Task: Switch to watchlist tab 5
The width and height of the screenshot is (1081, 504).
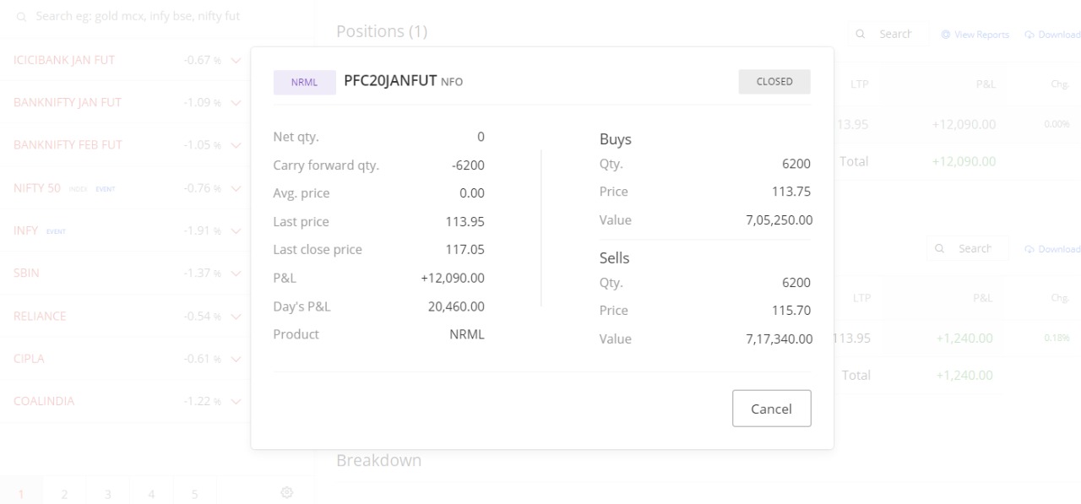Action: tap(194, 493)
